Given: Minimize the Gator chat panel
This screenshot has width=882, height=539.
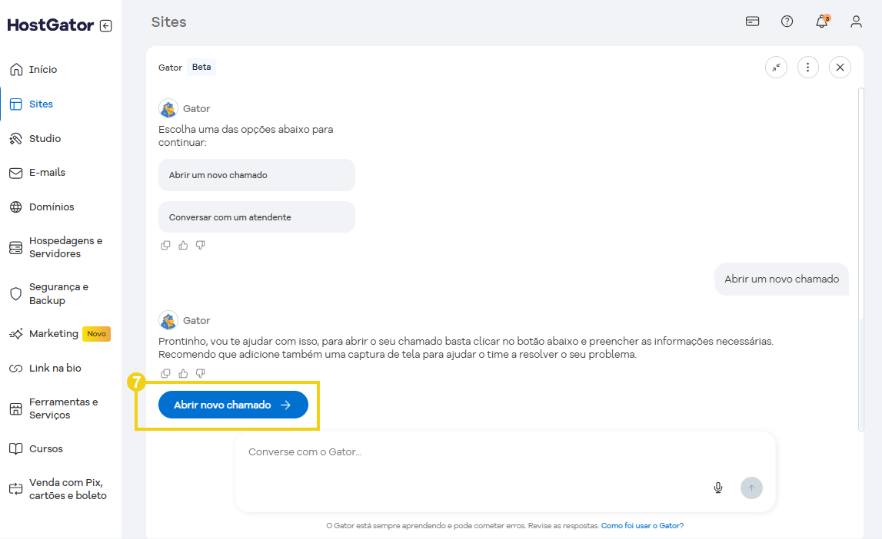Looking at the screenshot, I should [x=776, y=68].
